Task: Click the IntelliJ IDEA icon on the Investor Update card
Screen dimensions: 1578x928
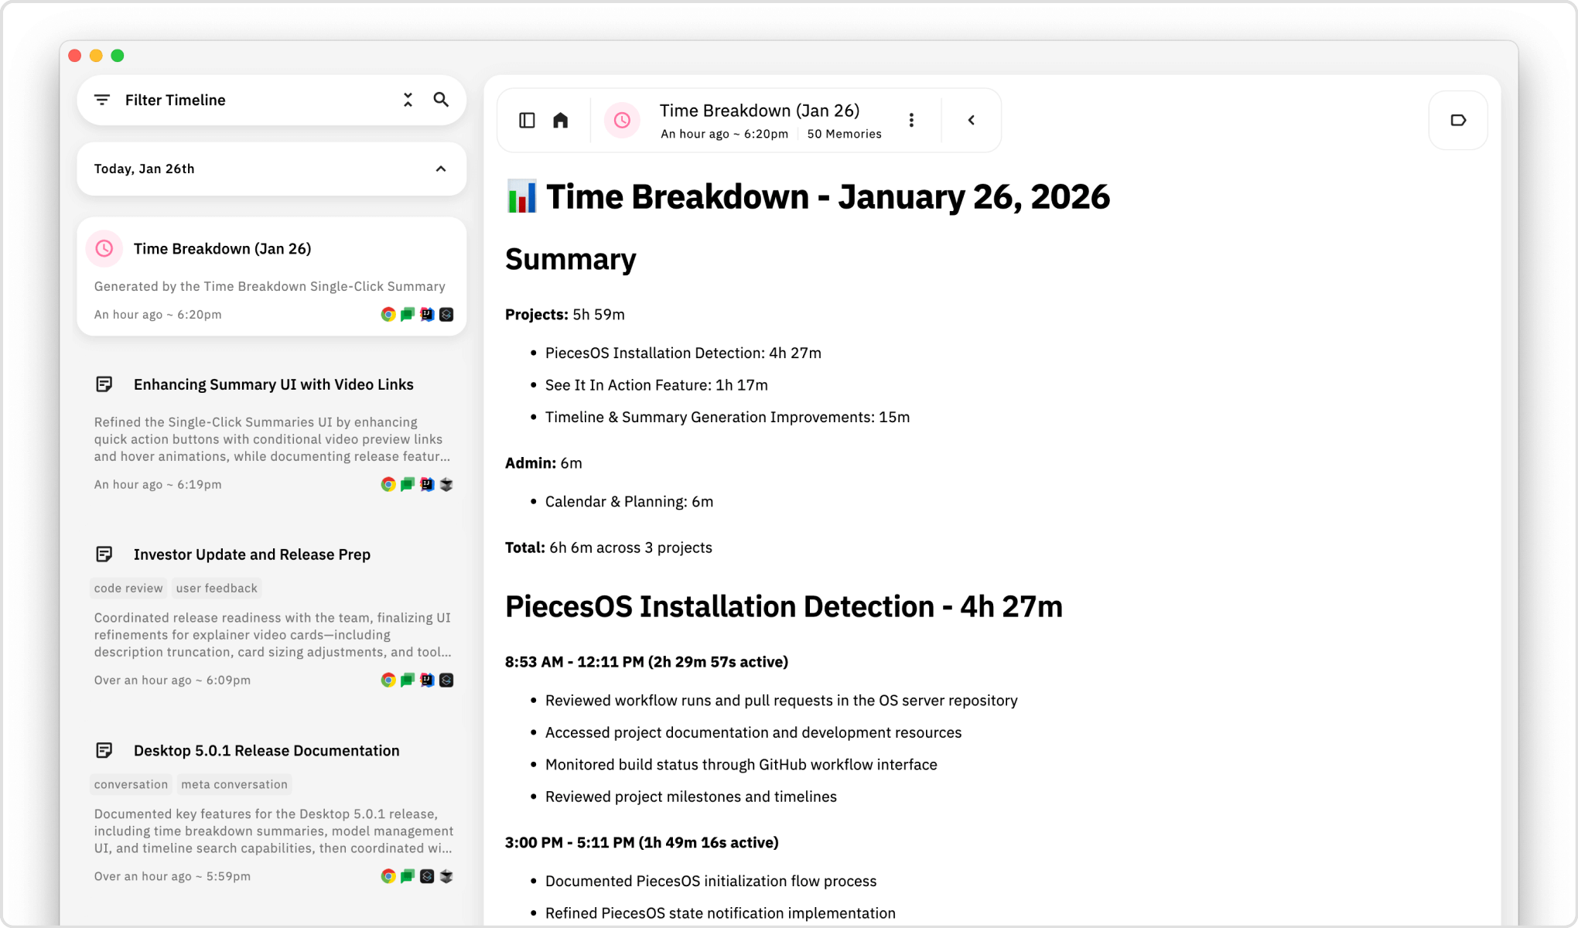Action: tap(426, 680)
